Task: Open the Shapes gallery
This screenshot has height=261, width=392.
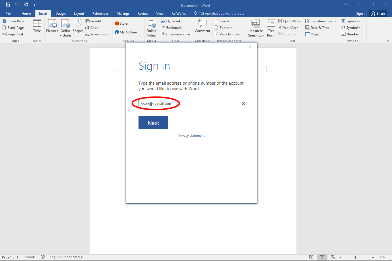Action: tap(78, 28)
